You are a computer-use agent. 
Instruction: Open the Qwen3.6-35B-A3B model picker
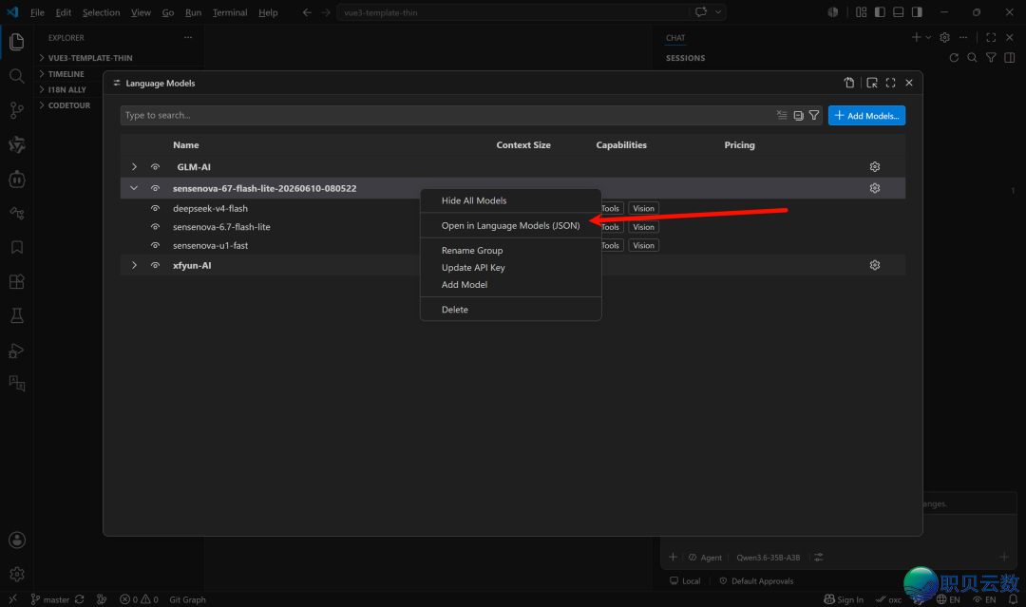coord(769,558)
